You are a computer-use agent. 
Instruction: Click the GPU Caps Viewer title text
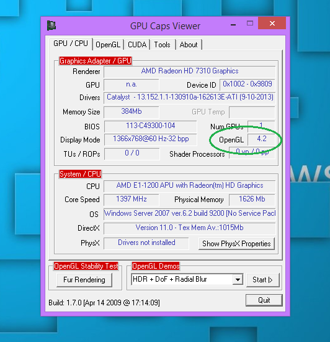point(165,26)
